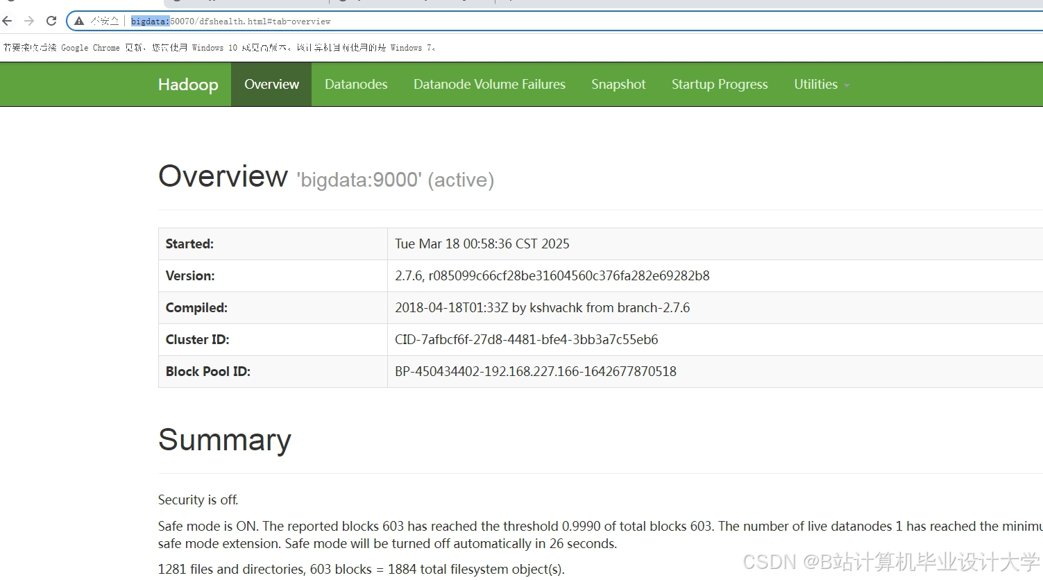The image size is (1043, 580).
Task: Click the Hadoop brand logo in the navbar
Action: [x=188, y=84]
